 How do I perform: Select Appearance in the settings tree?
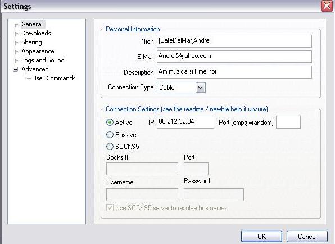click(x=38, y=51)
